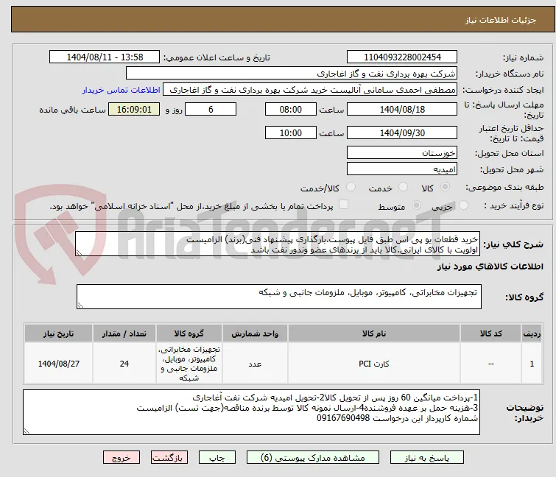The image size is (556, 477).
Task: Click the resize grip of buyer notes textarea
Action: [x=27, y=431]
